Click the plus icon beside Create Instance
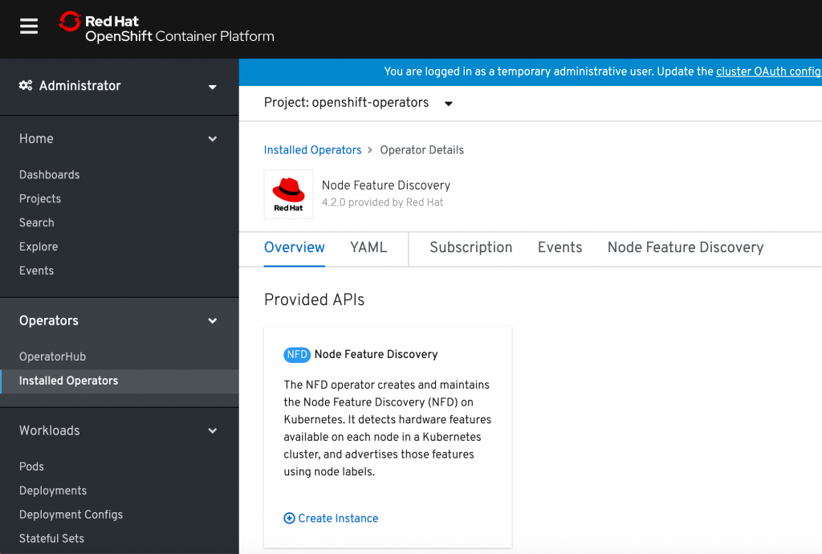 click(x=290, y=519)
